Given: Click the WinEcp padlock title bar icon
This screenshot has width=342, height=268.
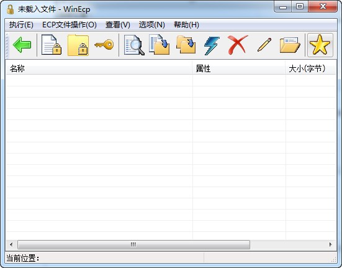Looking at the screenshot, I should (x=10, y=9).
